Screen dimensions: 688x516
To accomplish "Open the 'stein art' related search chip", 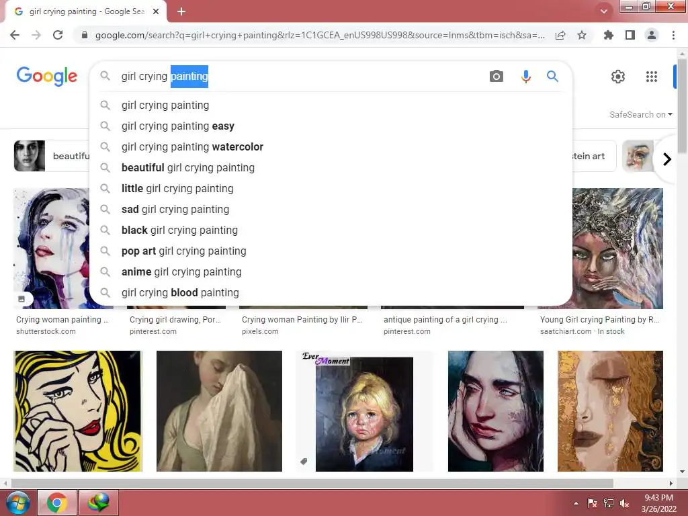I will 594,156.
